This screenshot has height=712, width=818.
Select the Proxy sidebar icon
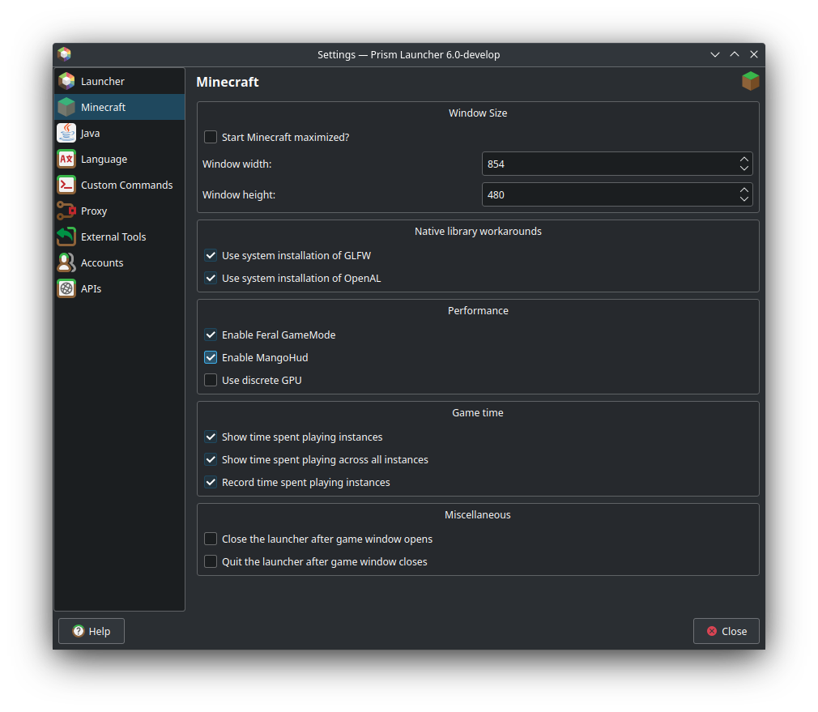click(66, 211)
